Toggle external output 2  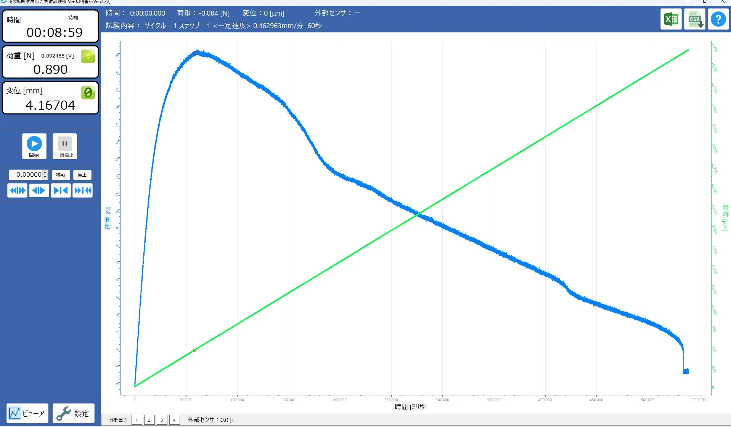pos(149,420)
